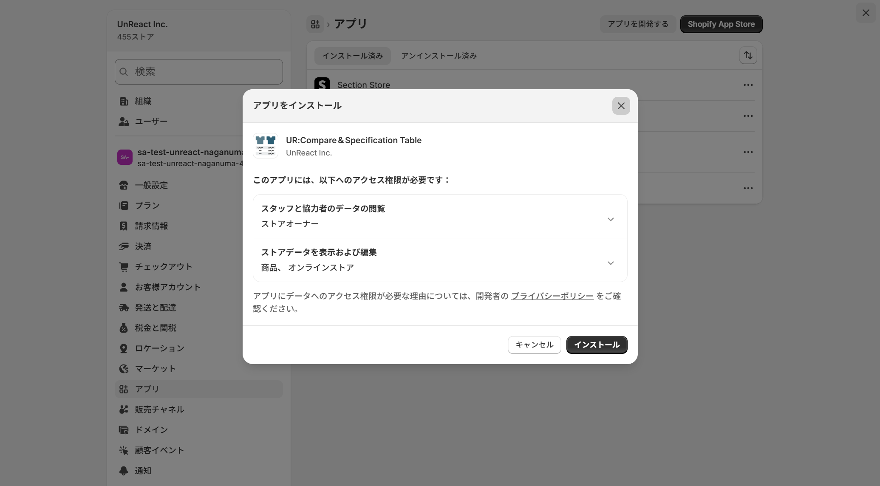Click the Payments (決済) hand icon
This screenshot has width=880, height=486.
click(124, 246)
